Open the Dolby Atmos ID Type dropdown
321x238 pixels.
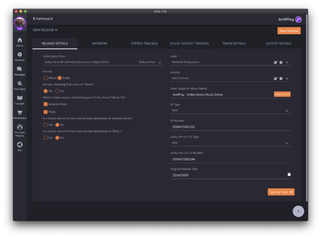pyautogui.click(x=230, y=143)
